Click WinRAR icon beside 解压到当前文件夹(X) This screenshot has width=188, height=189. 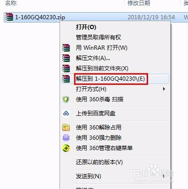(66, 68)
